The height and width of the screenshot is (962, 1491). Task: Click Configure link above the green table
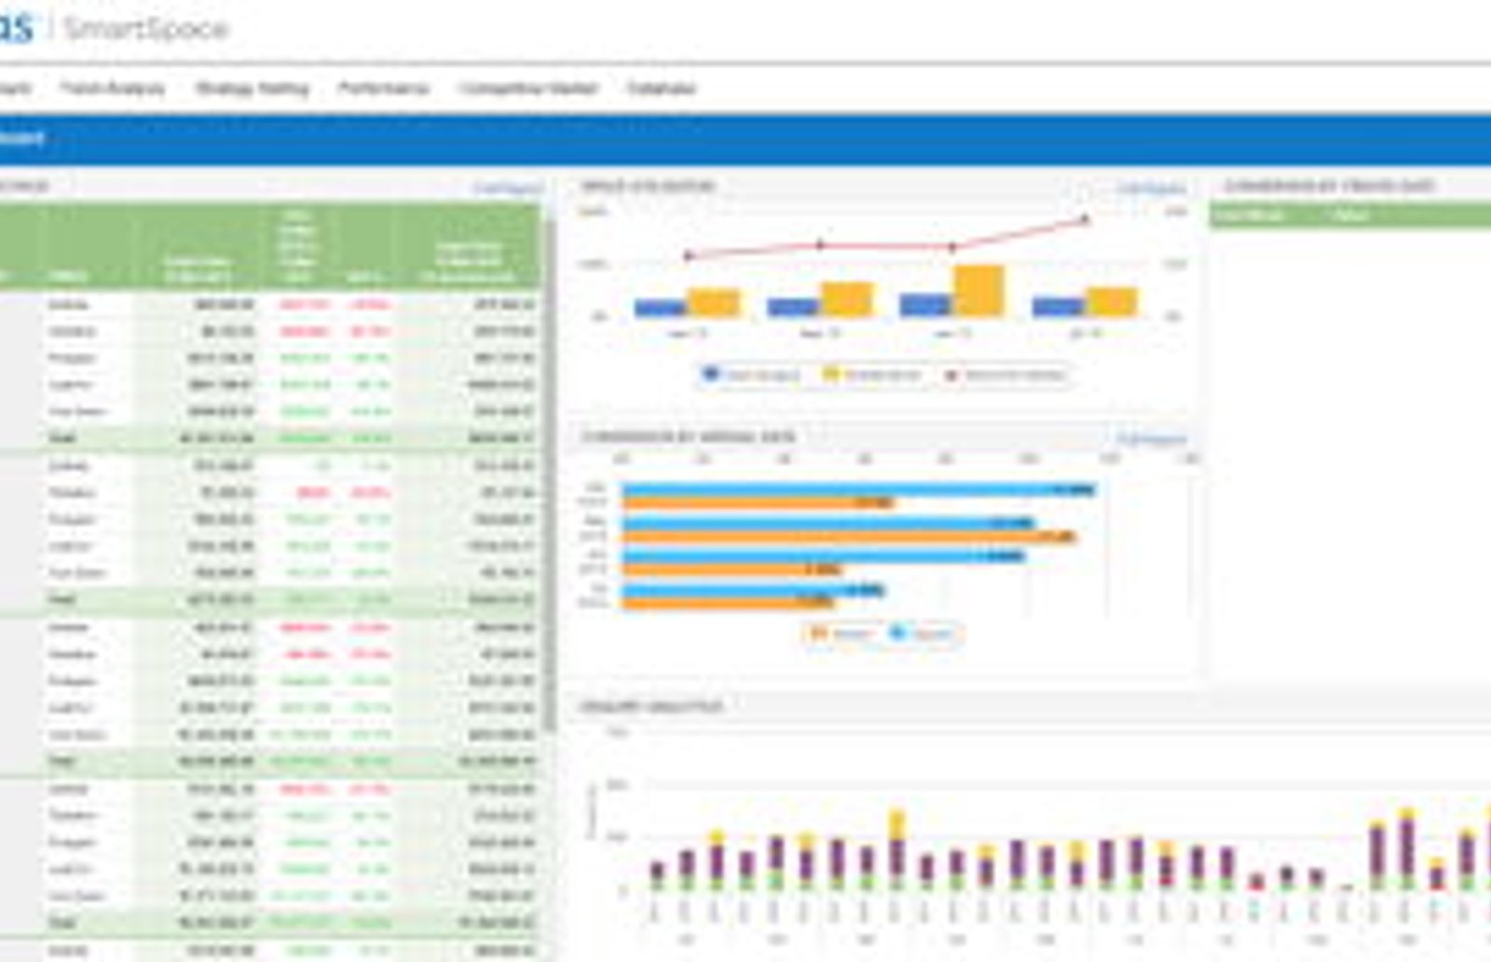tap(507, 187)
